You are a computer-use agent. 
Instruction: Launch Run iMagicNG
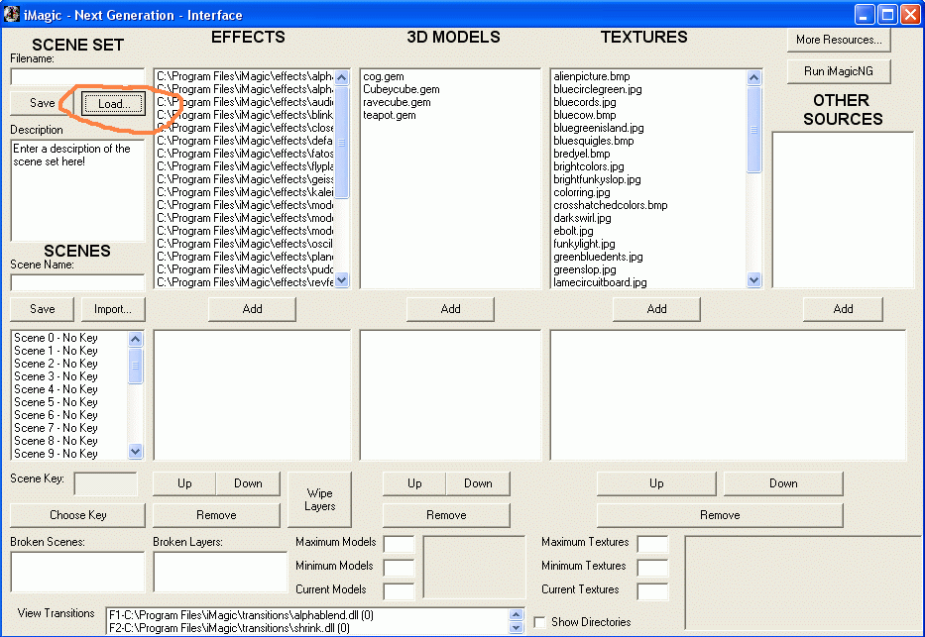(839, 71)
